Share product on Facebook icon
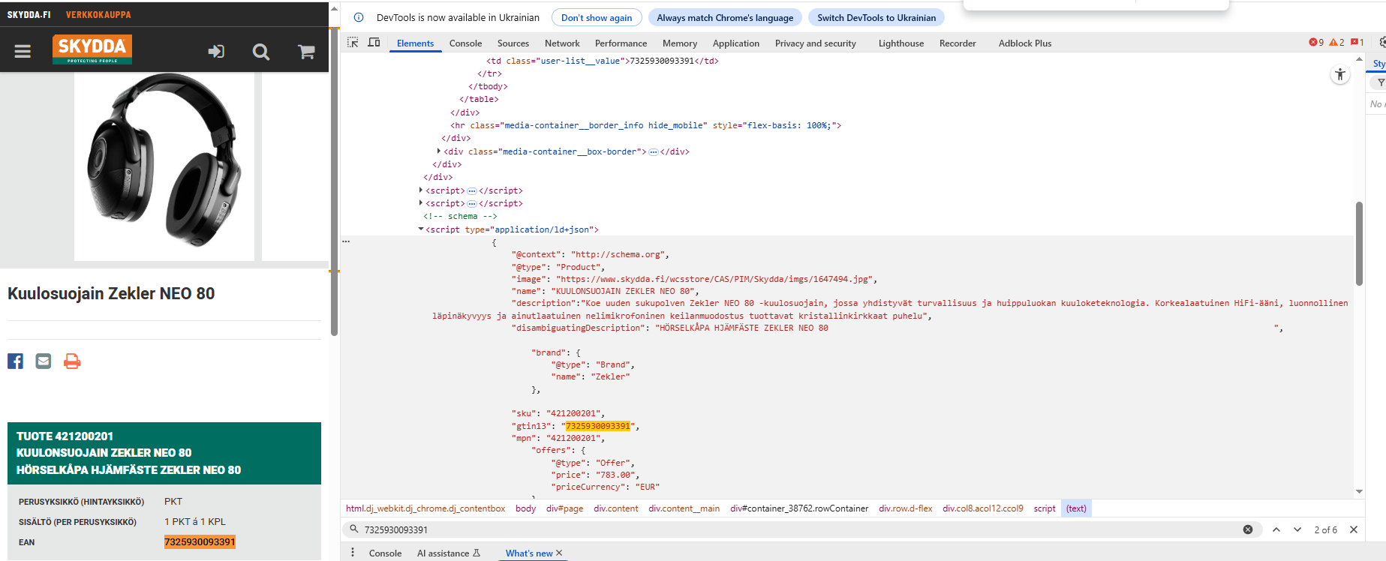This screenshot has width=1386, height=561. pyautogui.click(x=15, y=361)
